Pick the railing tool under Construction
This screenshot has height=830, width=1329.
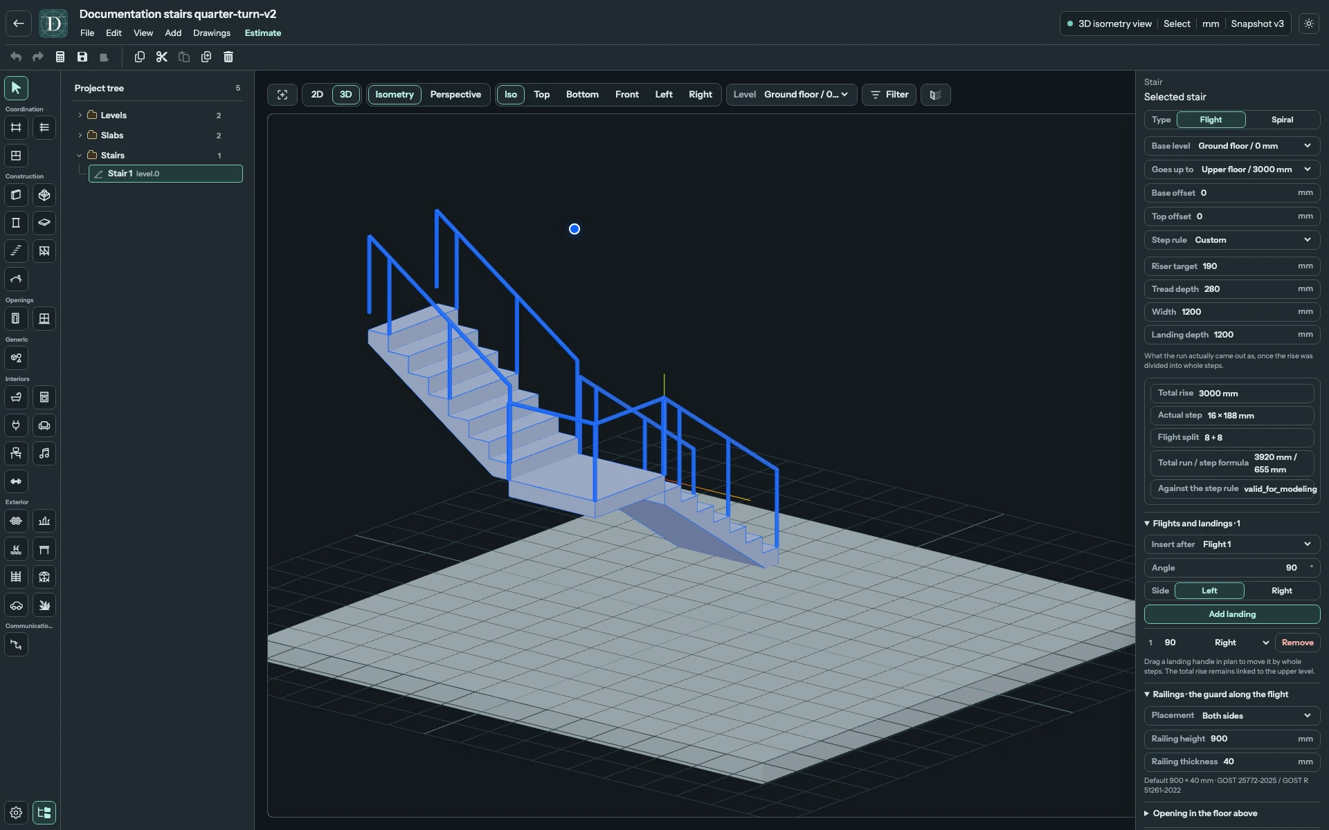44,251
